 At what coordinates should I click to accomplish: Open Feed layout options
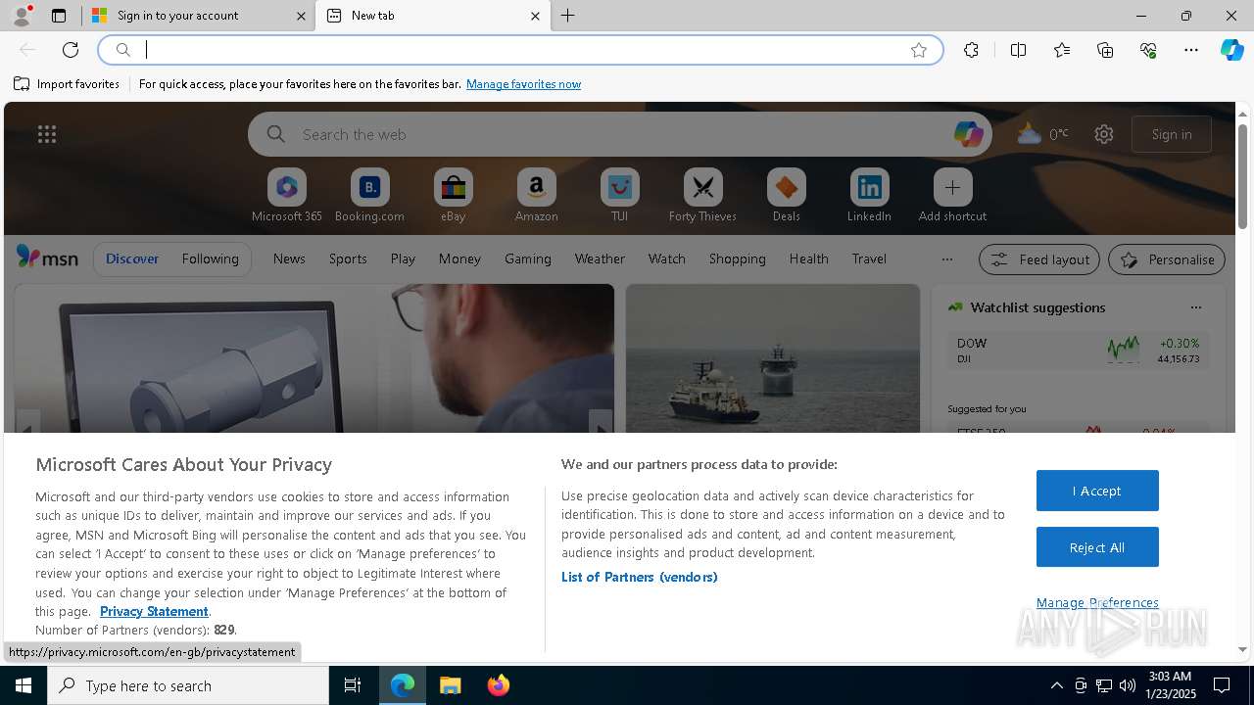click(1039, 259)
